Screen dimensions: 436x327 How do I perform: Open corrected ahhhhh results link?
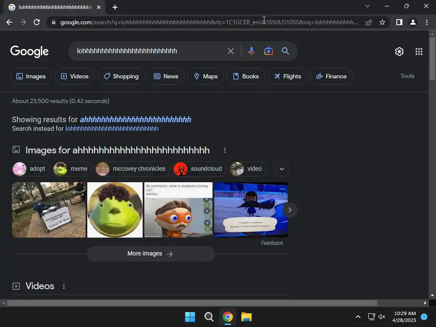(x=135, y=120)
